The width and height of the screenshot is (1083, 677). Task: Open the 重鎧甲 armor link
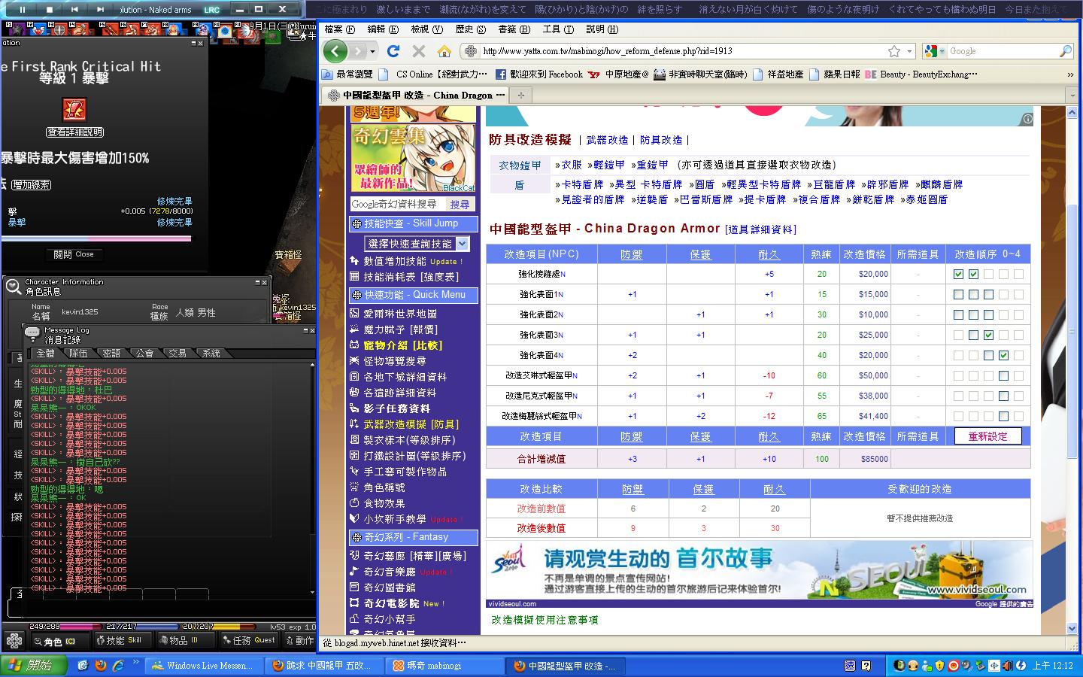(x=650, y=165)
